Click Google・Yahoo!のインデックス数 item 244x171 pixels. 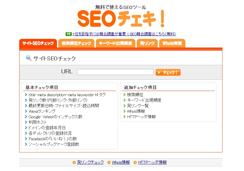click(x=55, y=117)
